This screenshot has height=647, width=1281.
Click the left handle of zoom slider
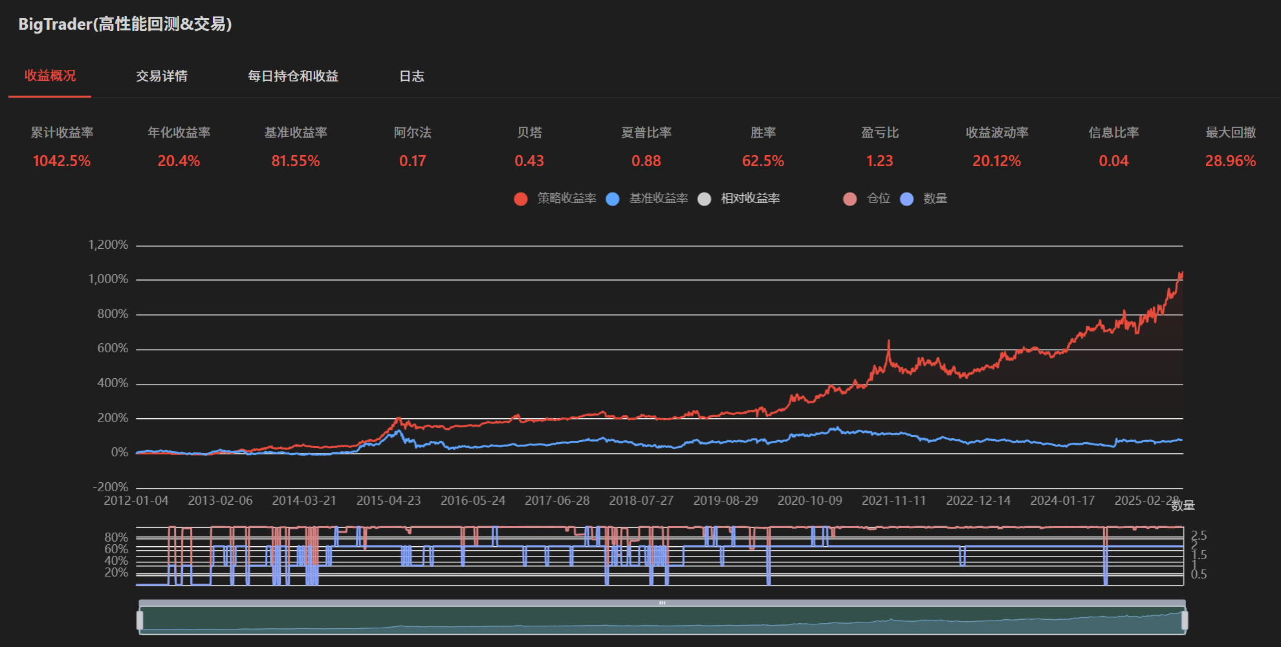(140, 620)
